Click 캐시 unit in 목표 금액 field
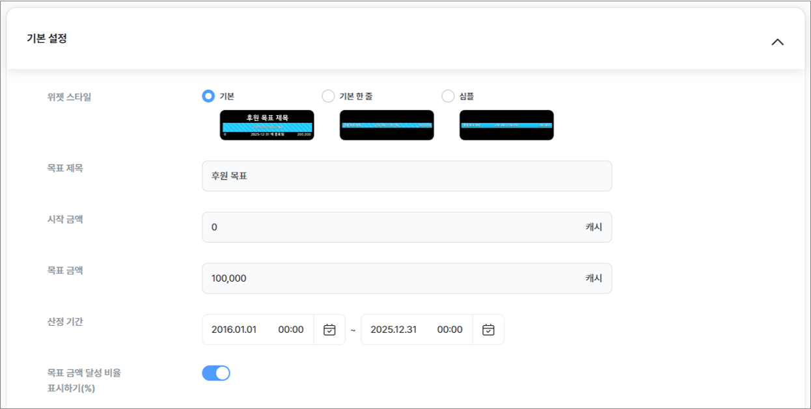This screenshot has height=409, width=811. [x=594, y=278]
